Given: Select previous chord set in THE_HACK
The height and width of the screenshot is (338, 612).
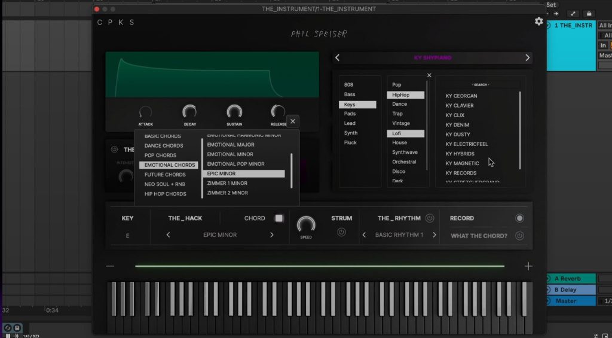Looking at the screenshot, I should coord(168,235).
